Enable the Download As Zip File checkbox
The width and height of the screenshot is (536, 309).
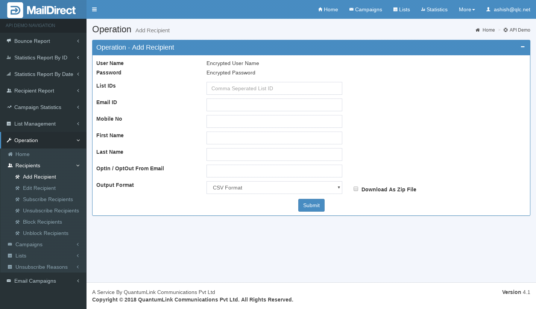356,189
